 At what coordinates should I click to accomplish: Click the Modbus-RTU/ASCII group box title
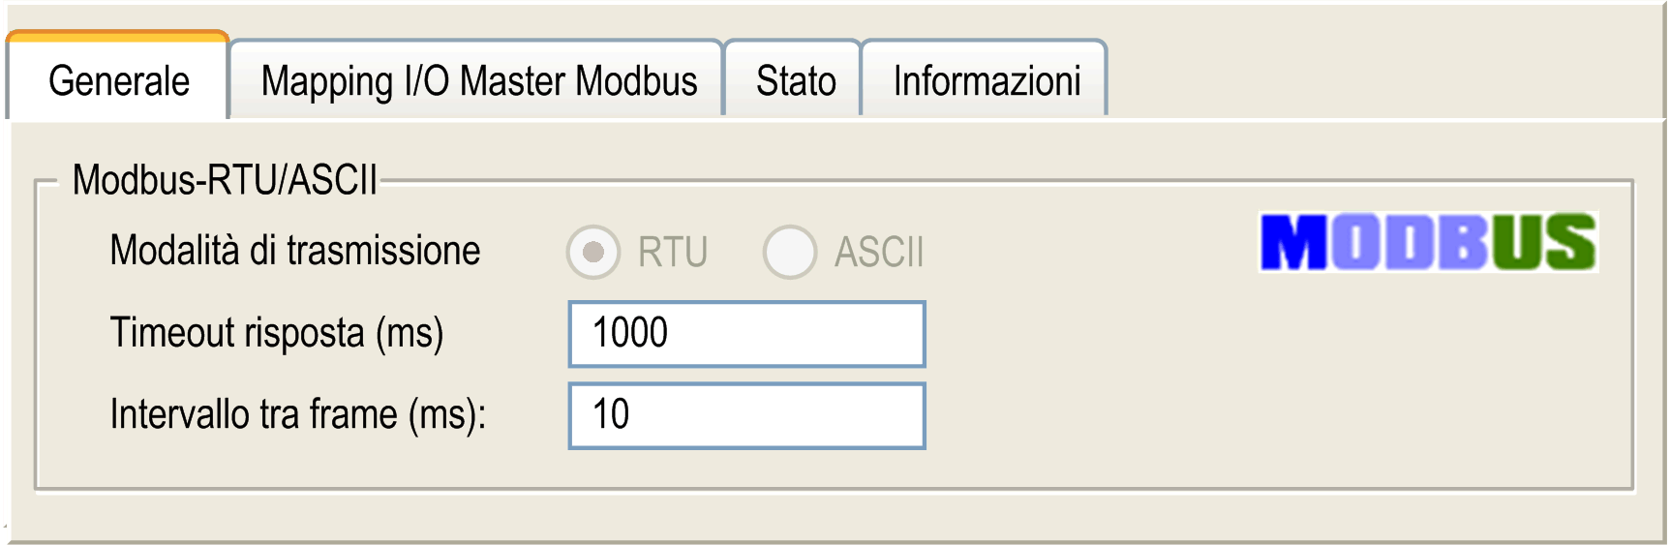(x=225, y=180)
